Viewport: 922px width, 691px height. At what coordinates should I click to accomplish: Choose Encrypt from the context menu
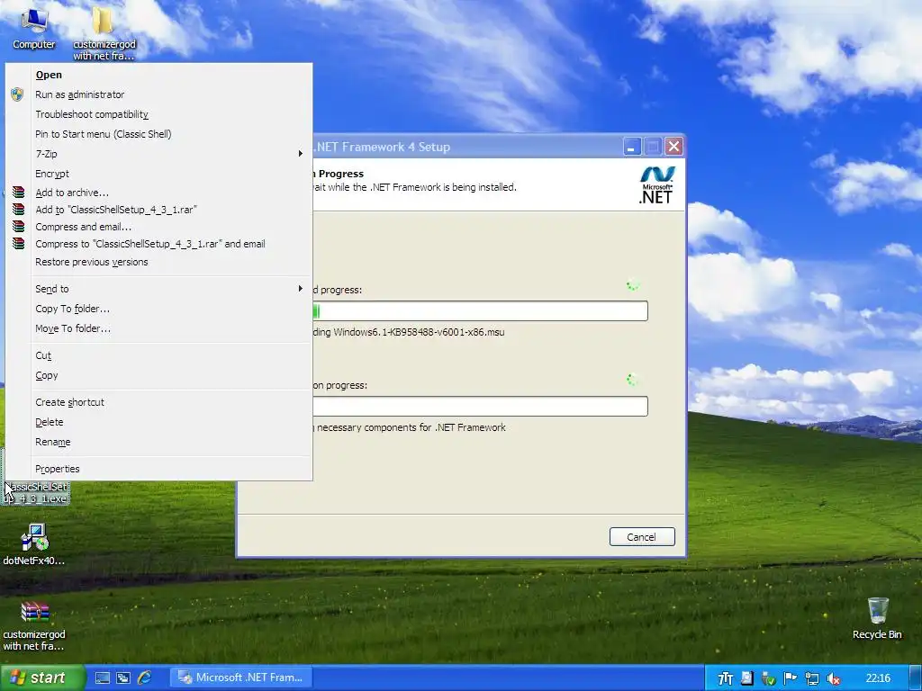pos(158,174)
